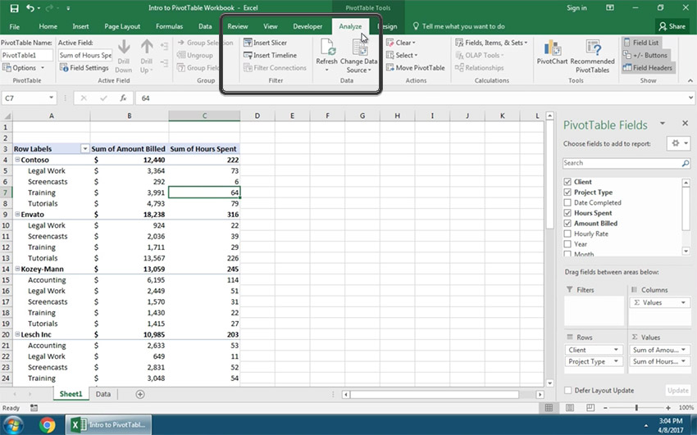Click Insert Timeline
Viewport: 697px width, 435px height.
tap(270, 55)
